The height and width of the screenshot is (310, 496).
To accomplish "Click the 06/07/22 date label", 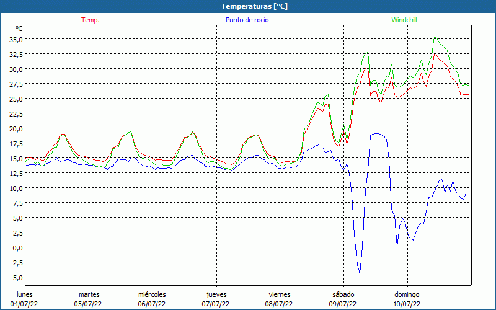I will coord(152,304).
